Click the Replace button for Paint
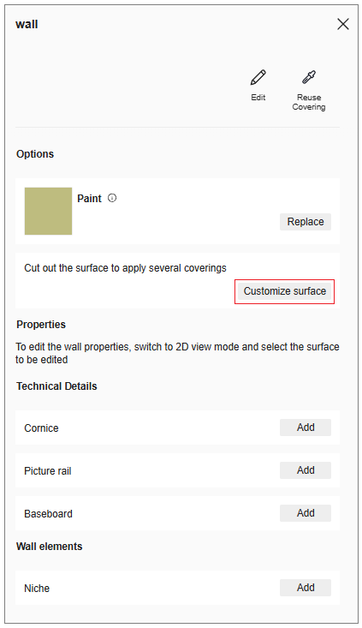The width and height of the screenshot is (362, 628). (x=306, y=222)
